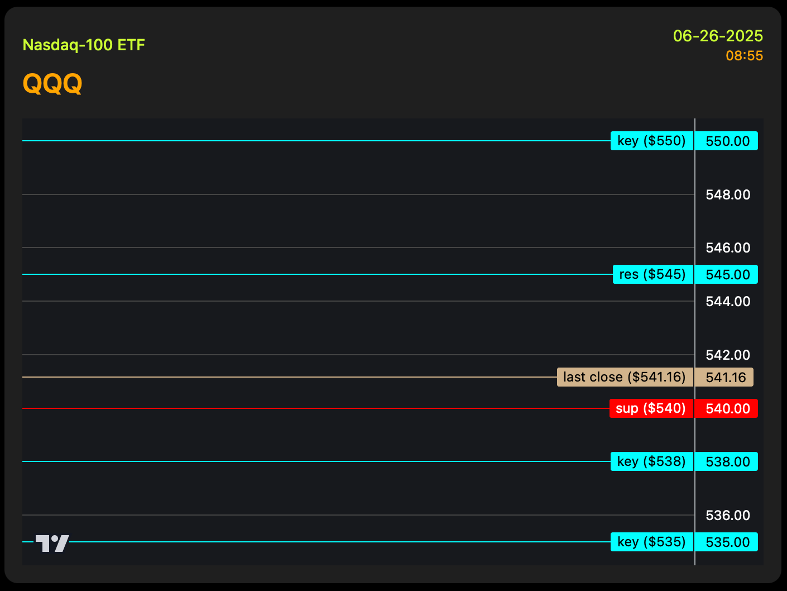787x591 pixels.
Task: Select the key ($538) level label
Action: point(651,461)
